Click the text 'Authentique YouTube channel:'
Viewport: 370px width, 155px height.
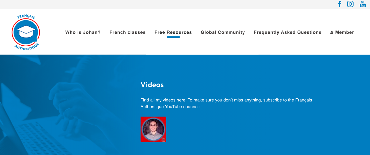click(x=170, y=107)
